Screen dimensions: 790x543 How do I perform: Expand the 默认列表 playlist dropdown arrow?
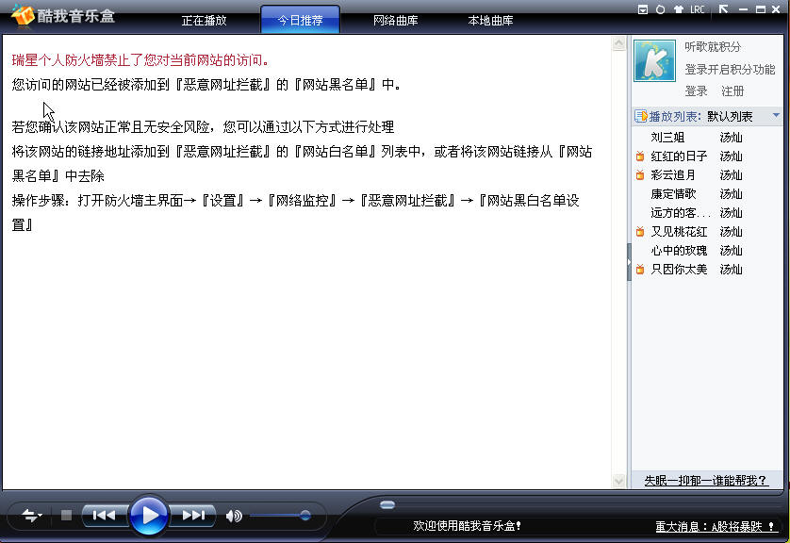click(776, 115)
